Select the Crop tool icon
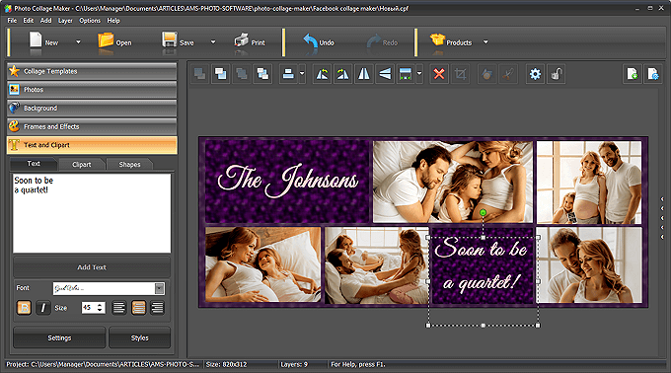This screenshot has width=671, height=373. point(460,74)
